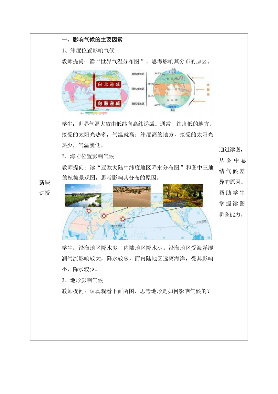Click the "讲授" text in the left column
278x394 pixels.
pyautogui.click(x=45, y=193)
